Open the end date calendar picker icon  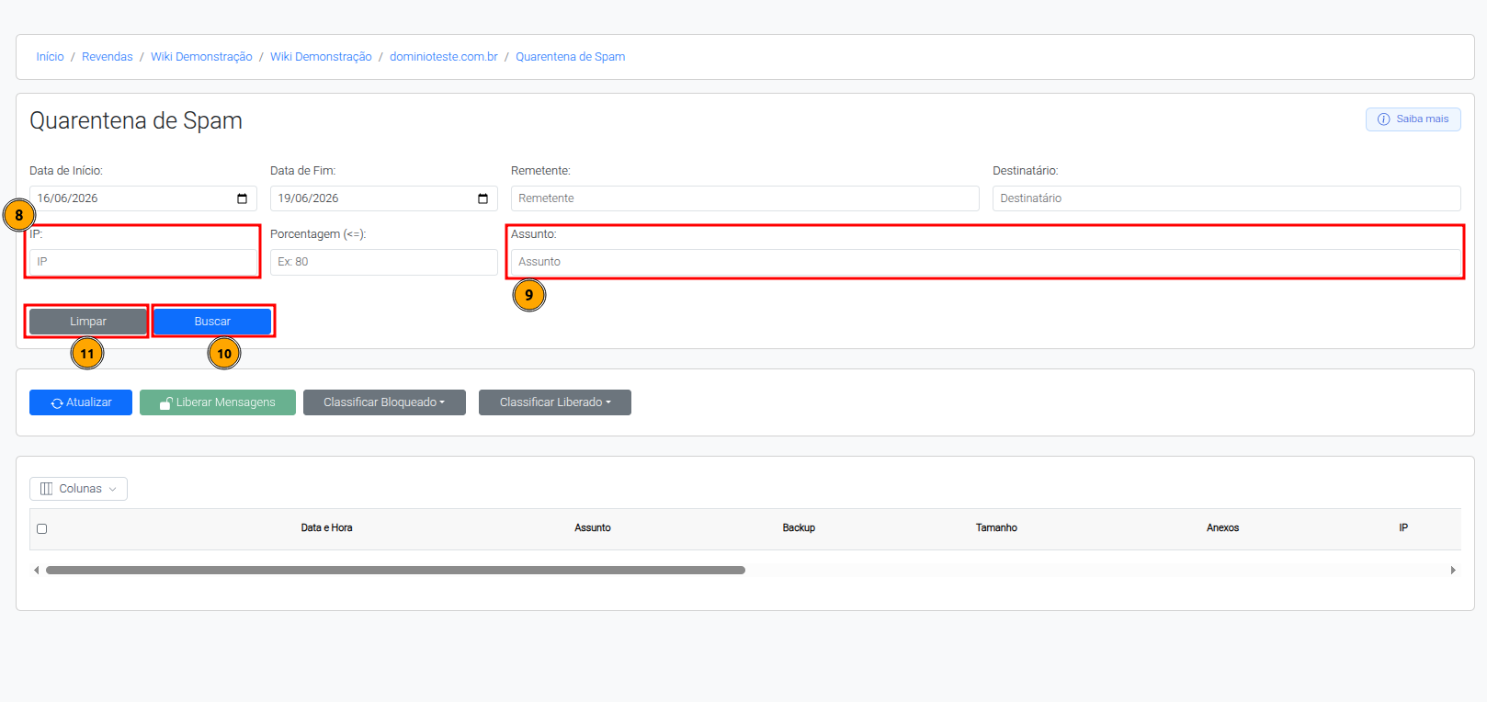click(482, 198)
